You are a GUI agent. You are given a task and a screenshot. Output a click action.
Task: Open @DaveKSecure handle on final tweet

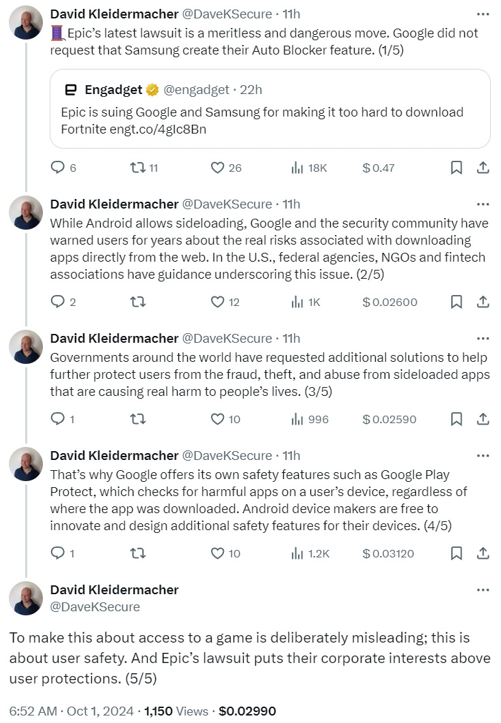click(95, 606)
